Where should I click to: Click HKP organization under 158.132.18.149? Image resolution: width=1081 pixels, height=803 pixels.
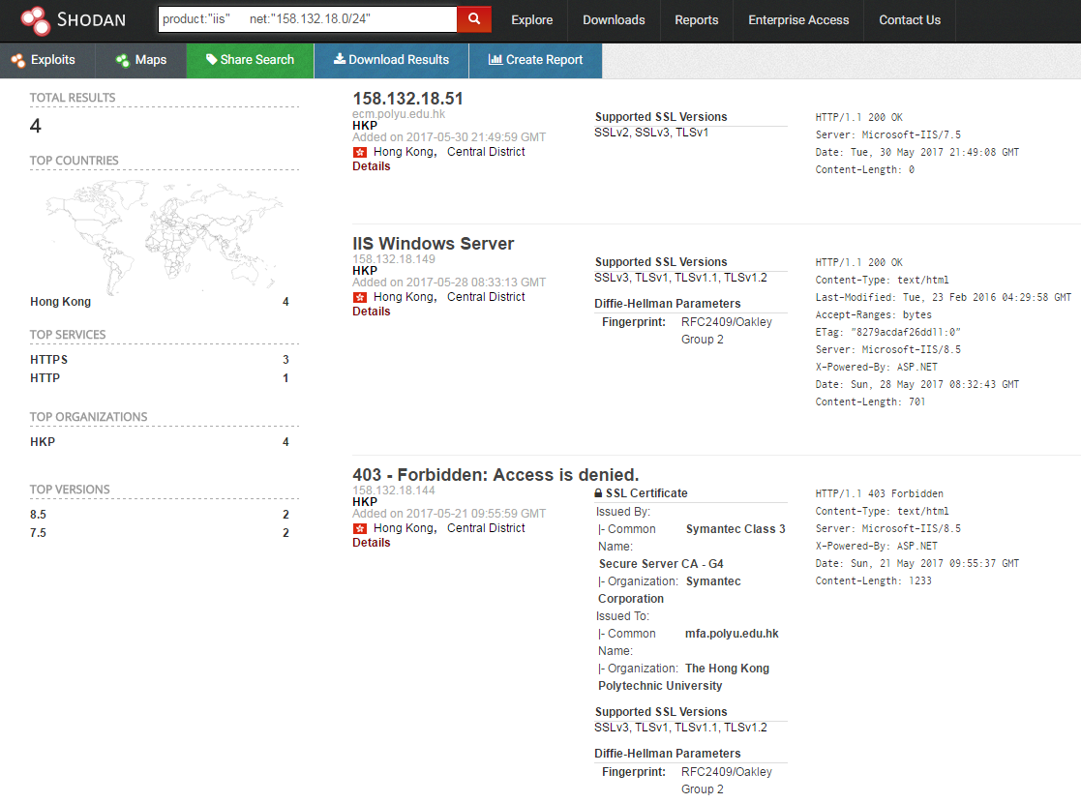365,271
